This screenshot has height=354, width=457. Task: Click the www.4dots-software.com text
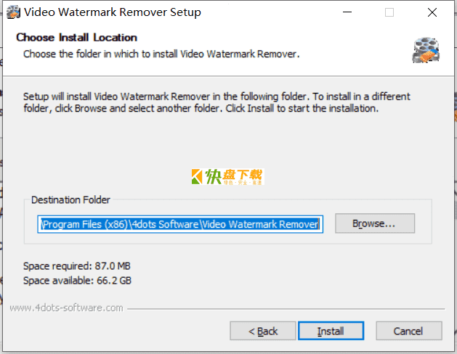(x=66, y=308)
